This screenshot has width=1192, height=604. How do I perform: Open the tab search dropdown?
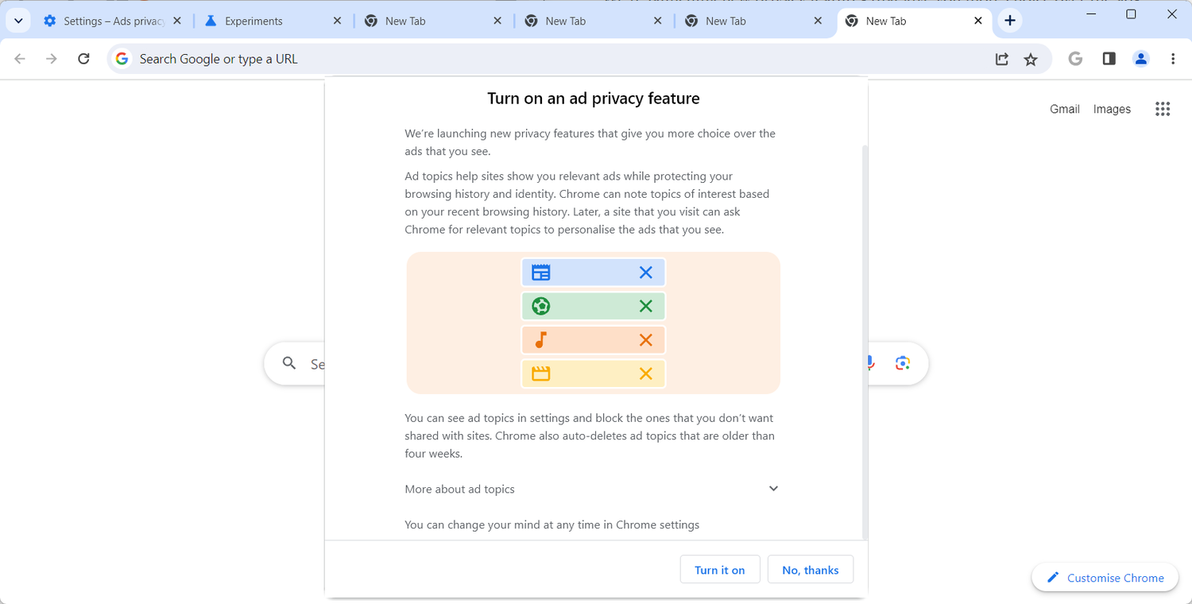18,21
